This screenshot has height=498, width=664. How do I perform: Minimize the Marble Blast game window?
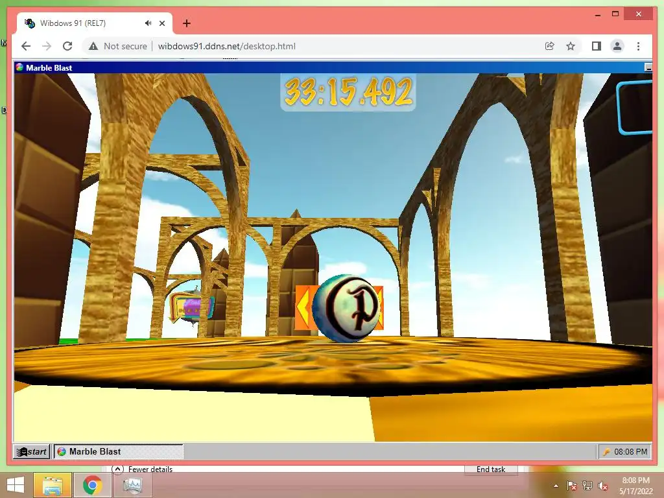pos(648,67)
